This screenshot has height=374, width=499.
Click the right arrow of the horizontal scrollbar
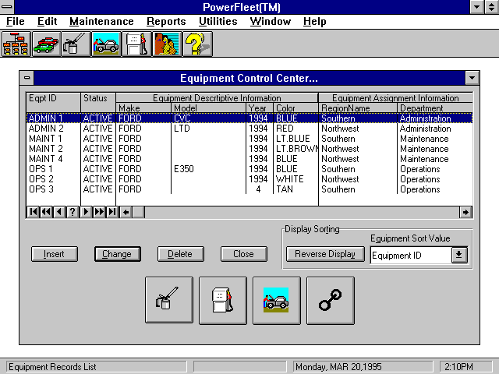pos(465,212)
